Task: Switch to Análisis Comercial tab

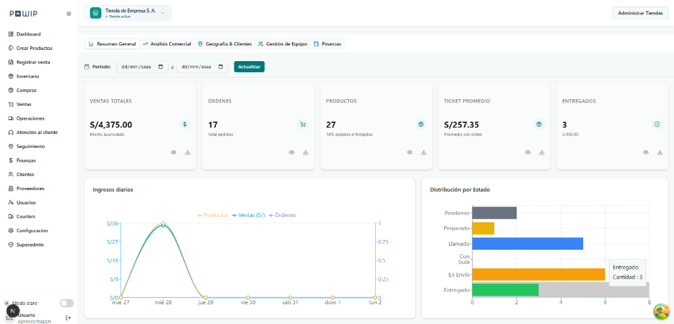Action: pyautogui.click(x=167, y=44)
